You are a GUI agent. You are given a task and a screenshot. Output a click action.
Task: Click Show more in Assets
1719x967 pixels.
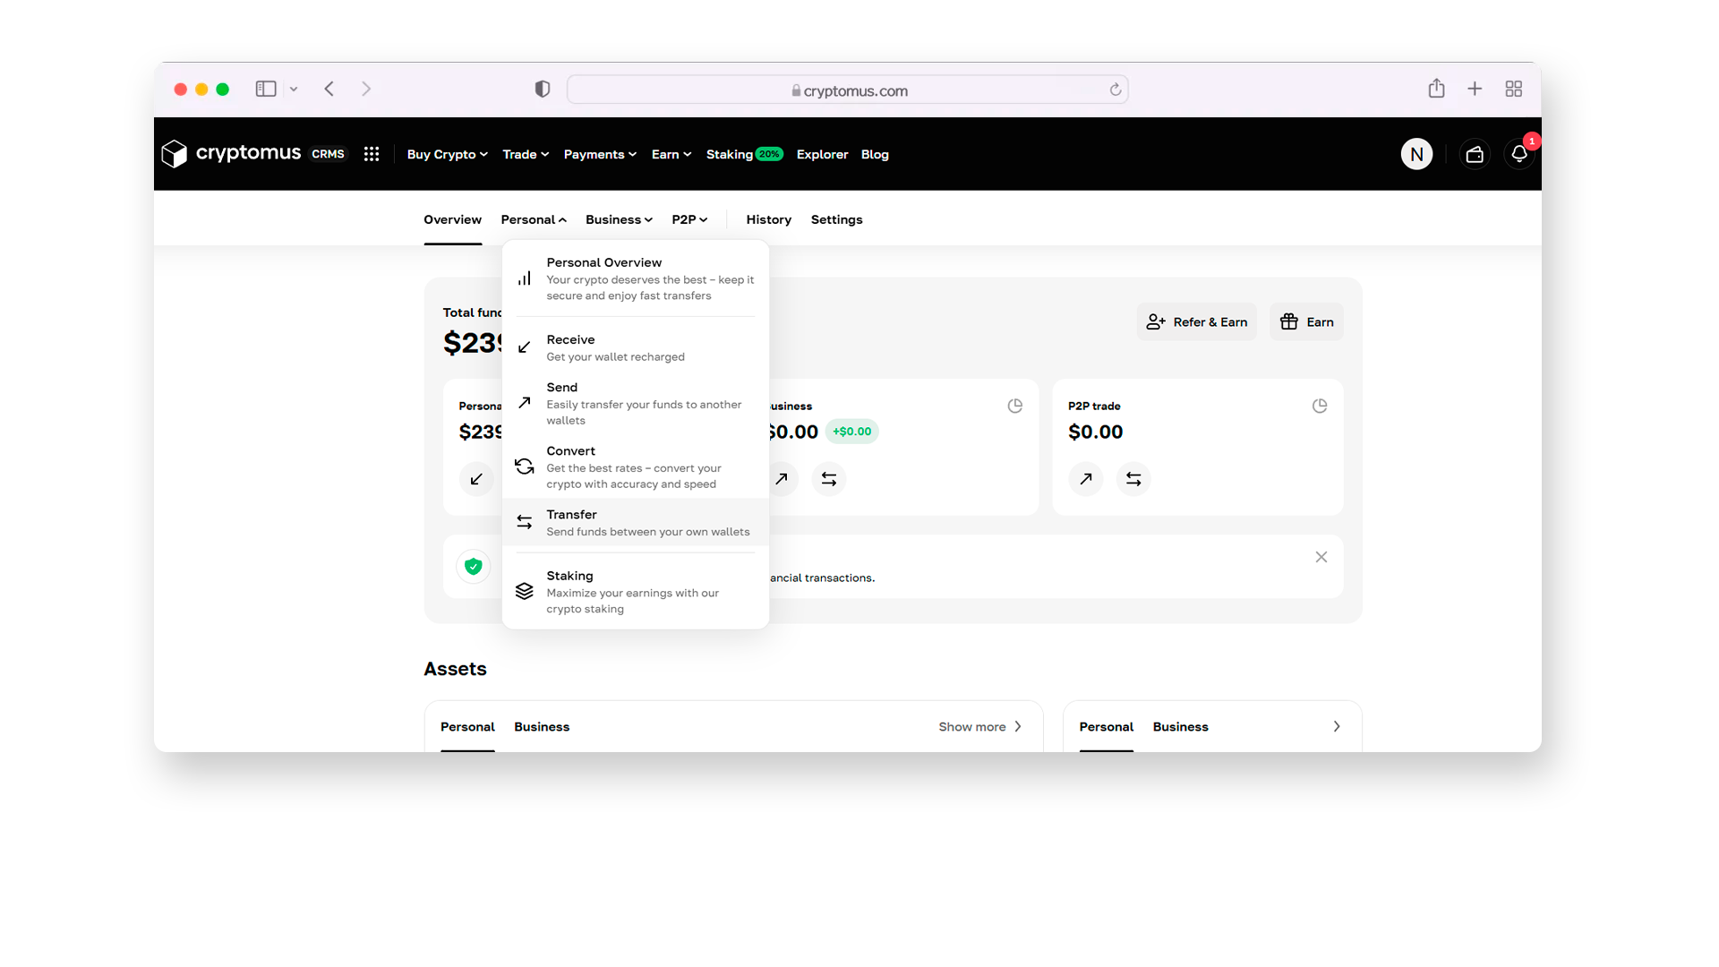[979, 726]
